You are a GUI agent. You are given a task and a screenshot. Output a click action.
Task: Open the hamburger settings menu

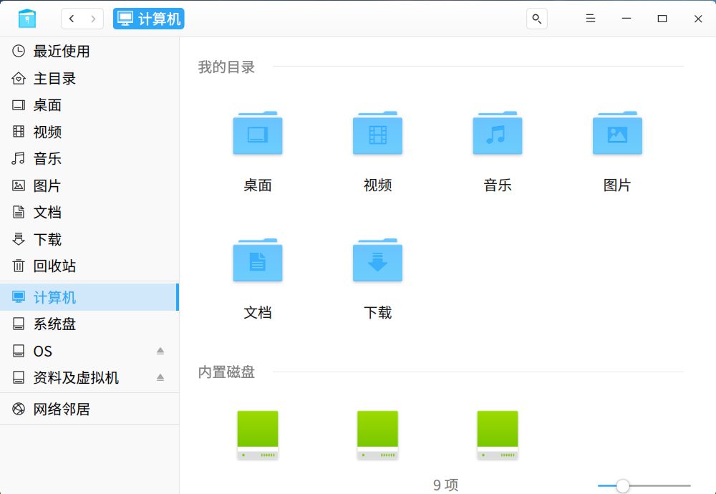pyautogui.click(x=590, y=19)
